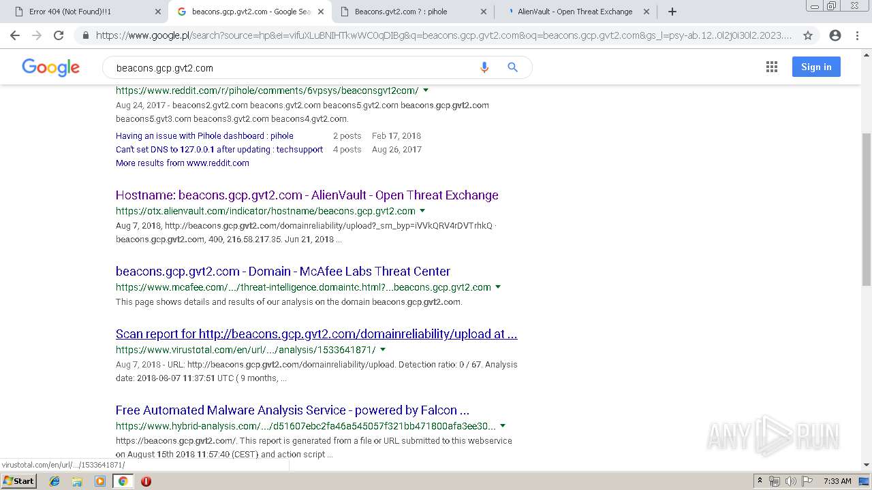This screenshot has height=490, width=872.
Task: Close the AlienVault tab
Action: [x=647, y=12]
